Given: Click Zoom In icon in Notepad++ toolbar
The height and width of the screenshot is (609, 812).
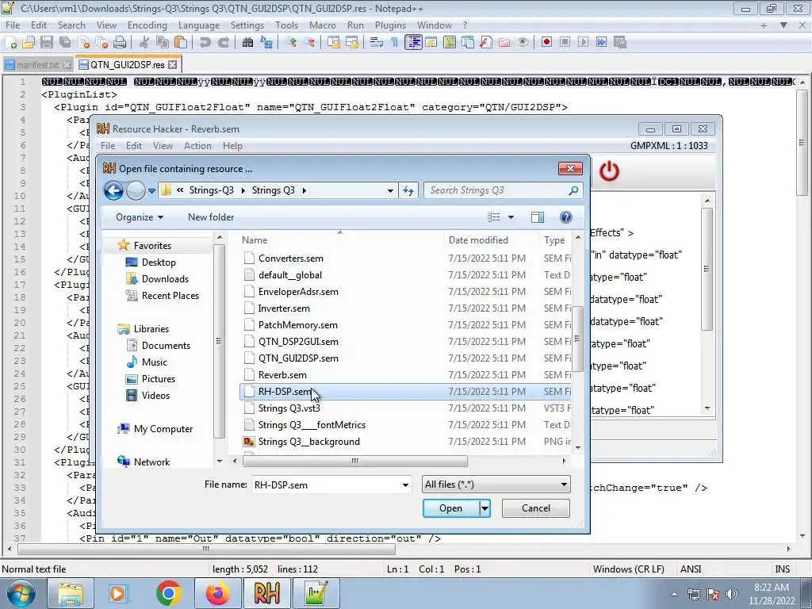Looking at the screenshot, I should click(x=290, y=43).
